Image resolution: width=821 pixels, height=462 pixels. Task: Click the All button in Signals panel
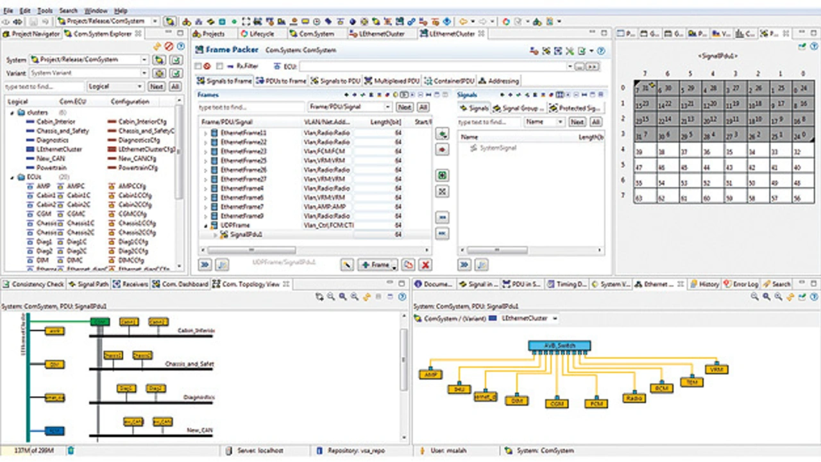[595, 122]
